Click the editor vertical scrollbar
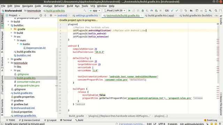The height and width of the screenshot is (125, 223). [218, 55]
